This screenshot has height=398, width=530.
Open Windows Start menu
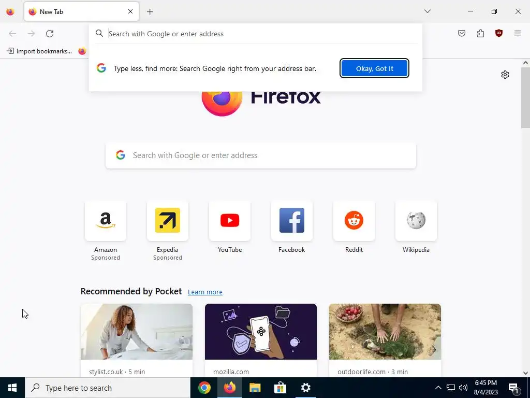coord(12,388)
